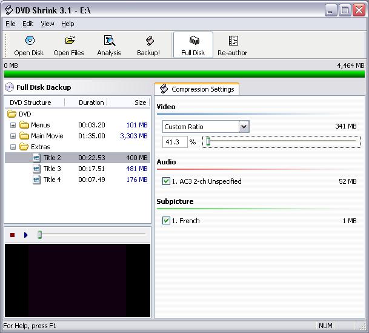Click the 341 MB video size
369x333 pixels.
point(346,126)
